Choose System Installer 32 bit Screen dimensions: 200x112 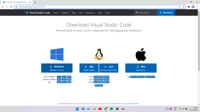tap(65, 79)
